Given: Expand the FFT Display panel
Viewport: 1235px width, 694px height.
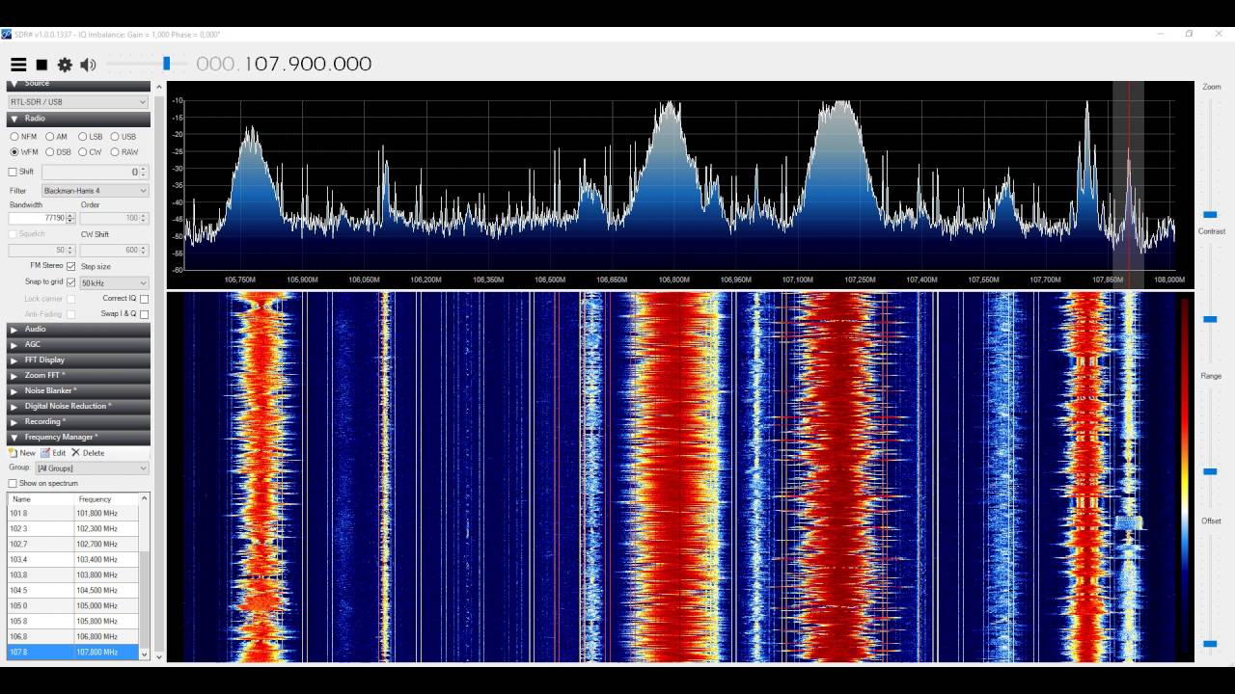Looking at the screenshot, I should 78,360.
